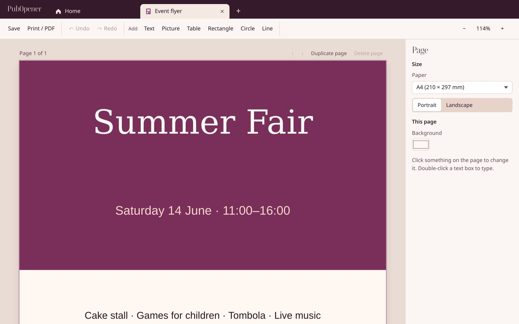Insert a Table
This screenshot has width=519, height=324.
(194, 29)
